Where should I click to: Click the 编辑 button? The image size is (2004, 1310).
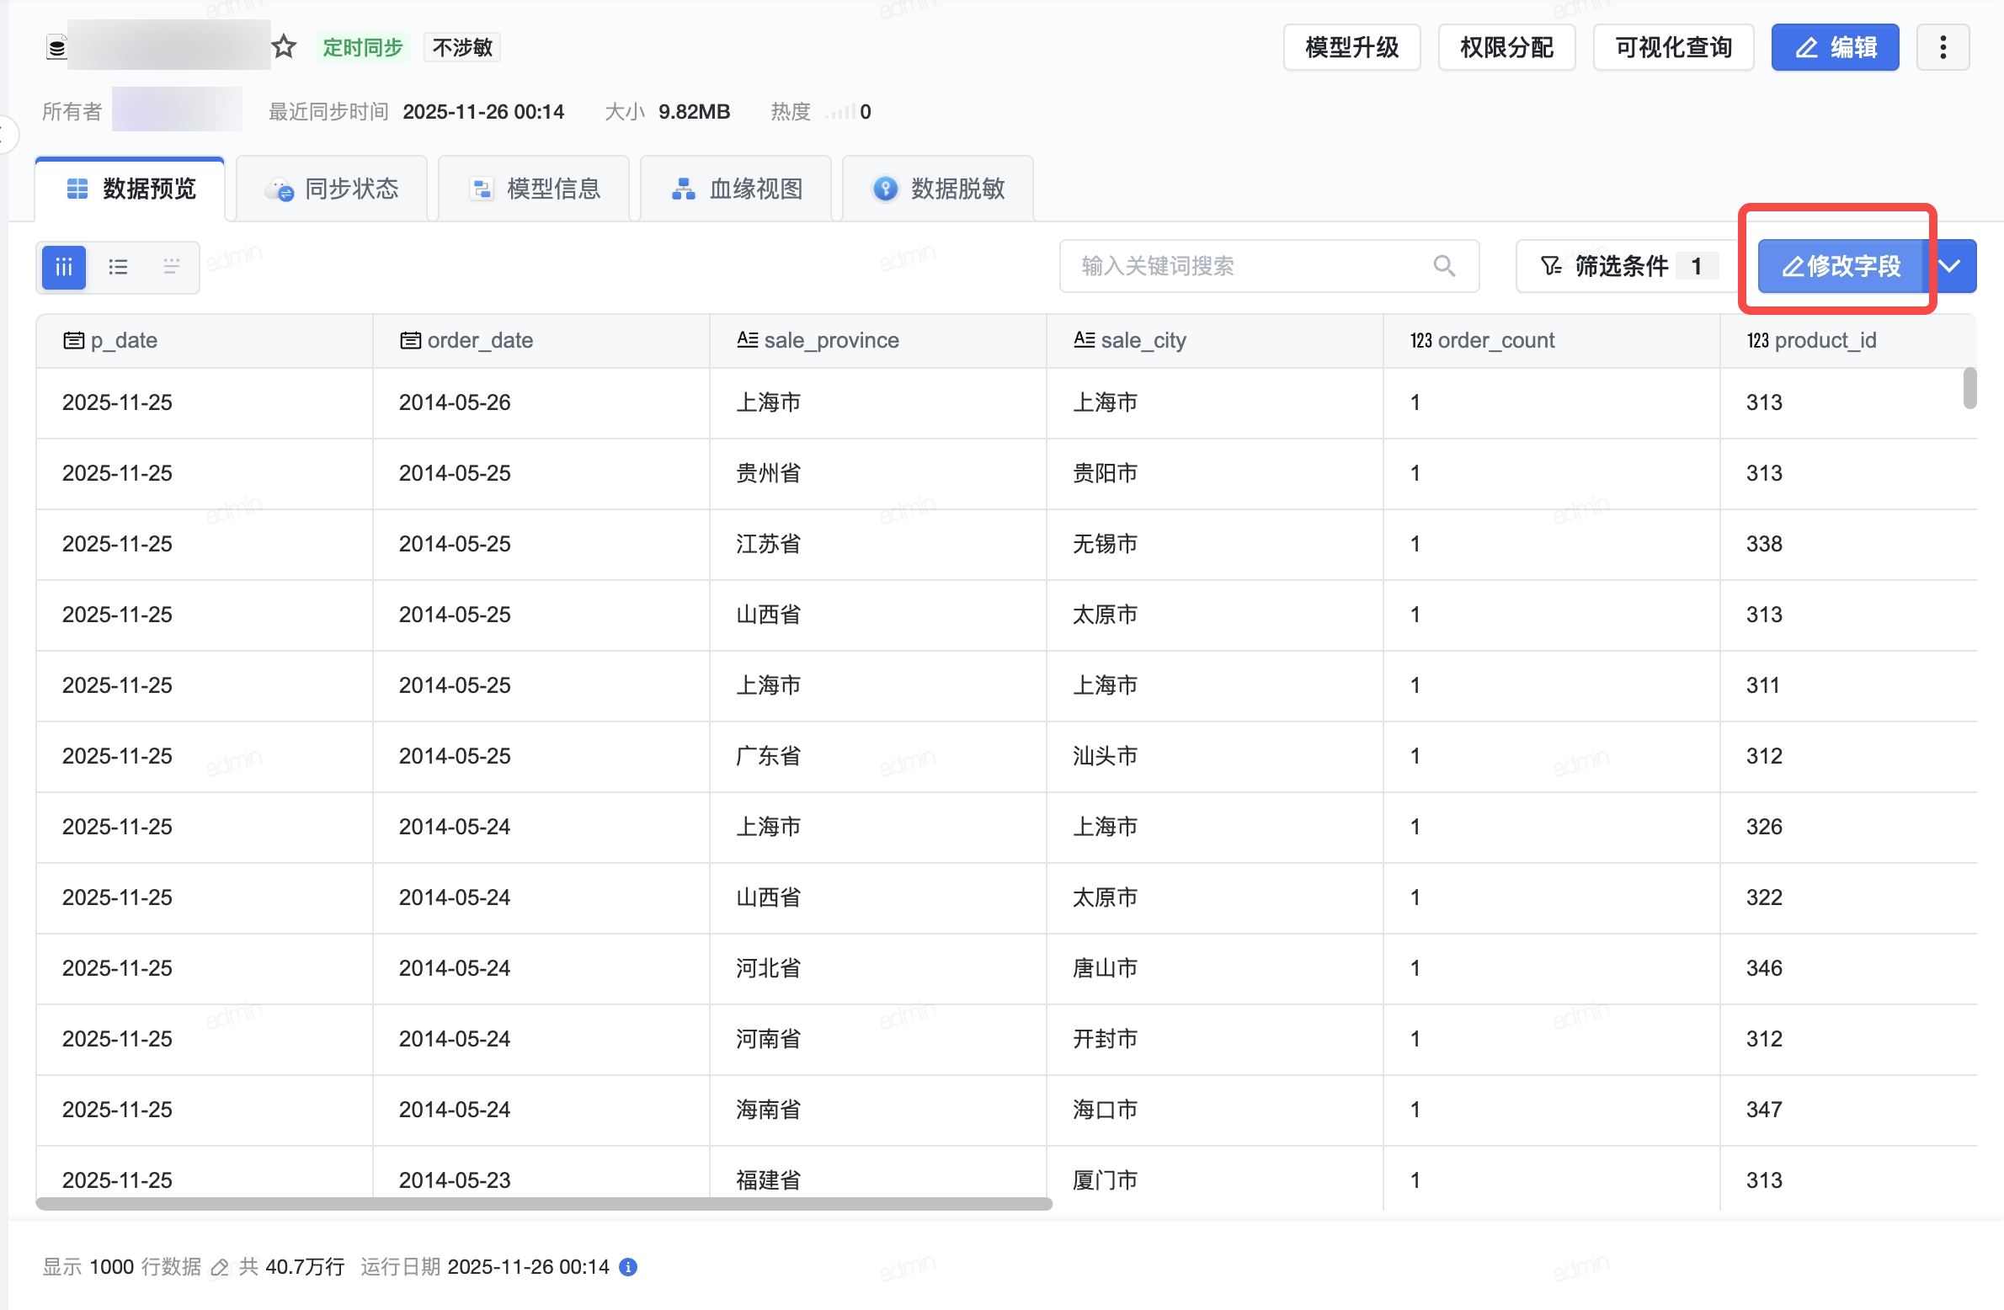click(1835, 47)
